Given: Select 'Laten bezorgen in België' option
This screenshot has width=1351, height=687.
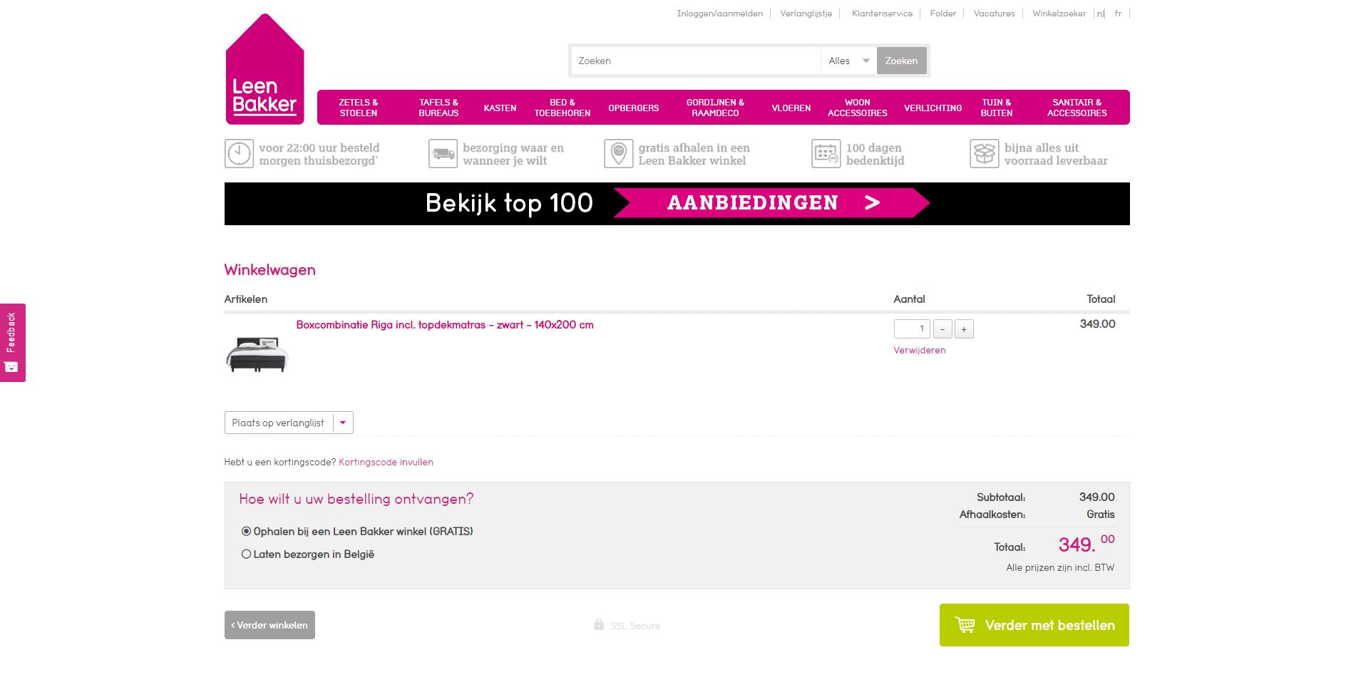Looking at the screenshot, I should tap(246, 554).
